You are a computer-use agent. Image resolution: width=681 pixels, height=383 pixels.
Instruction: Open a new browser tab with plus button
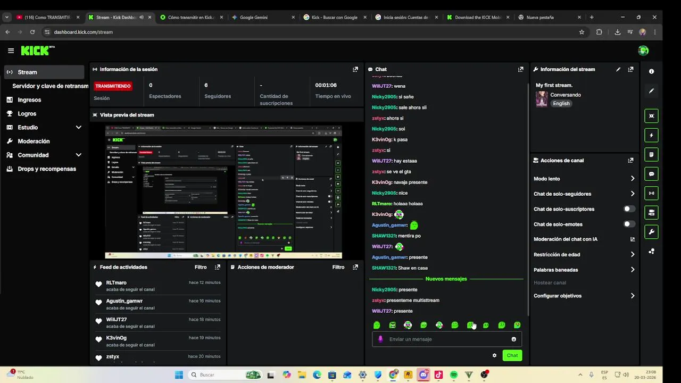click(592, 17)
